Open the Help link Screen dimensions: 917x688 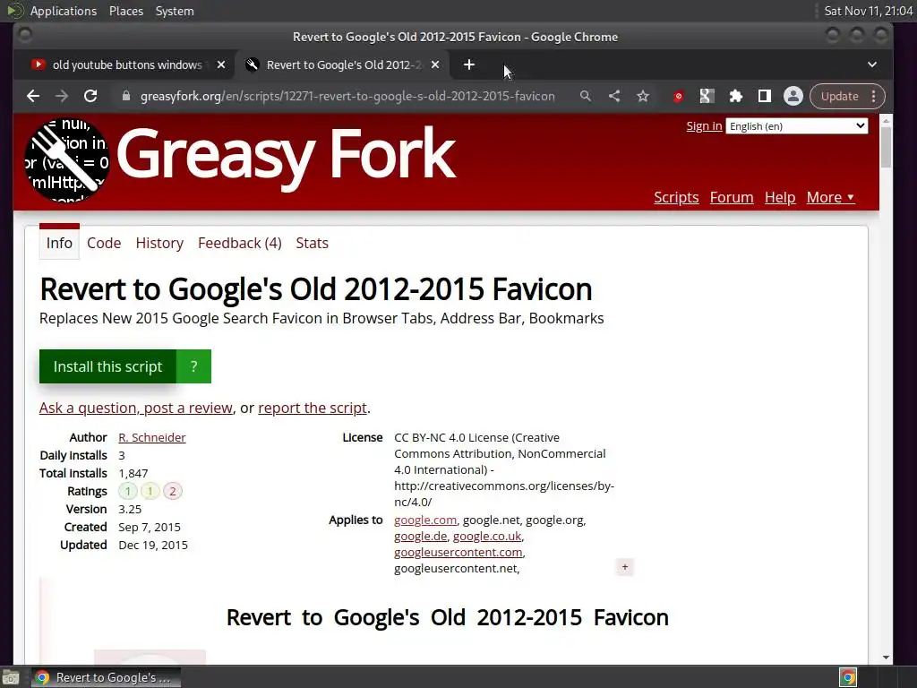pos(780,197)
